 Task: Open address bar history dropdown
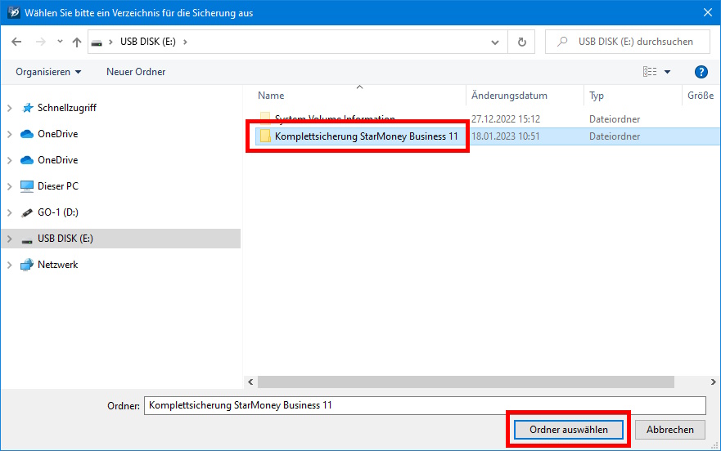[x=495, y=42]
